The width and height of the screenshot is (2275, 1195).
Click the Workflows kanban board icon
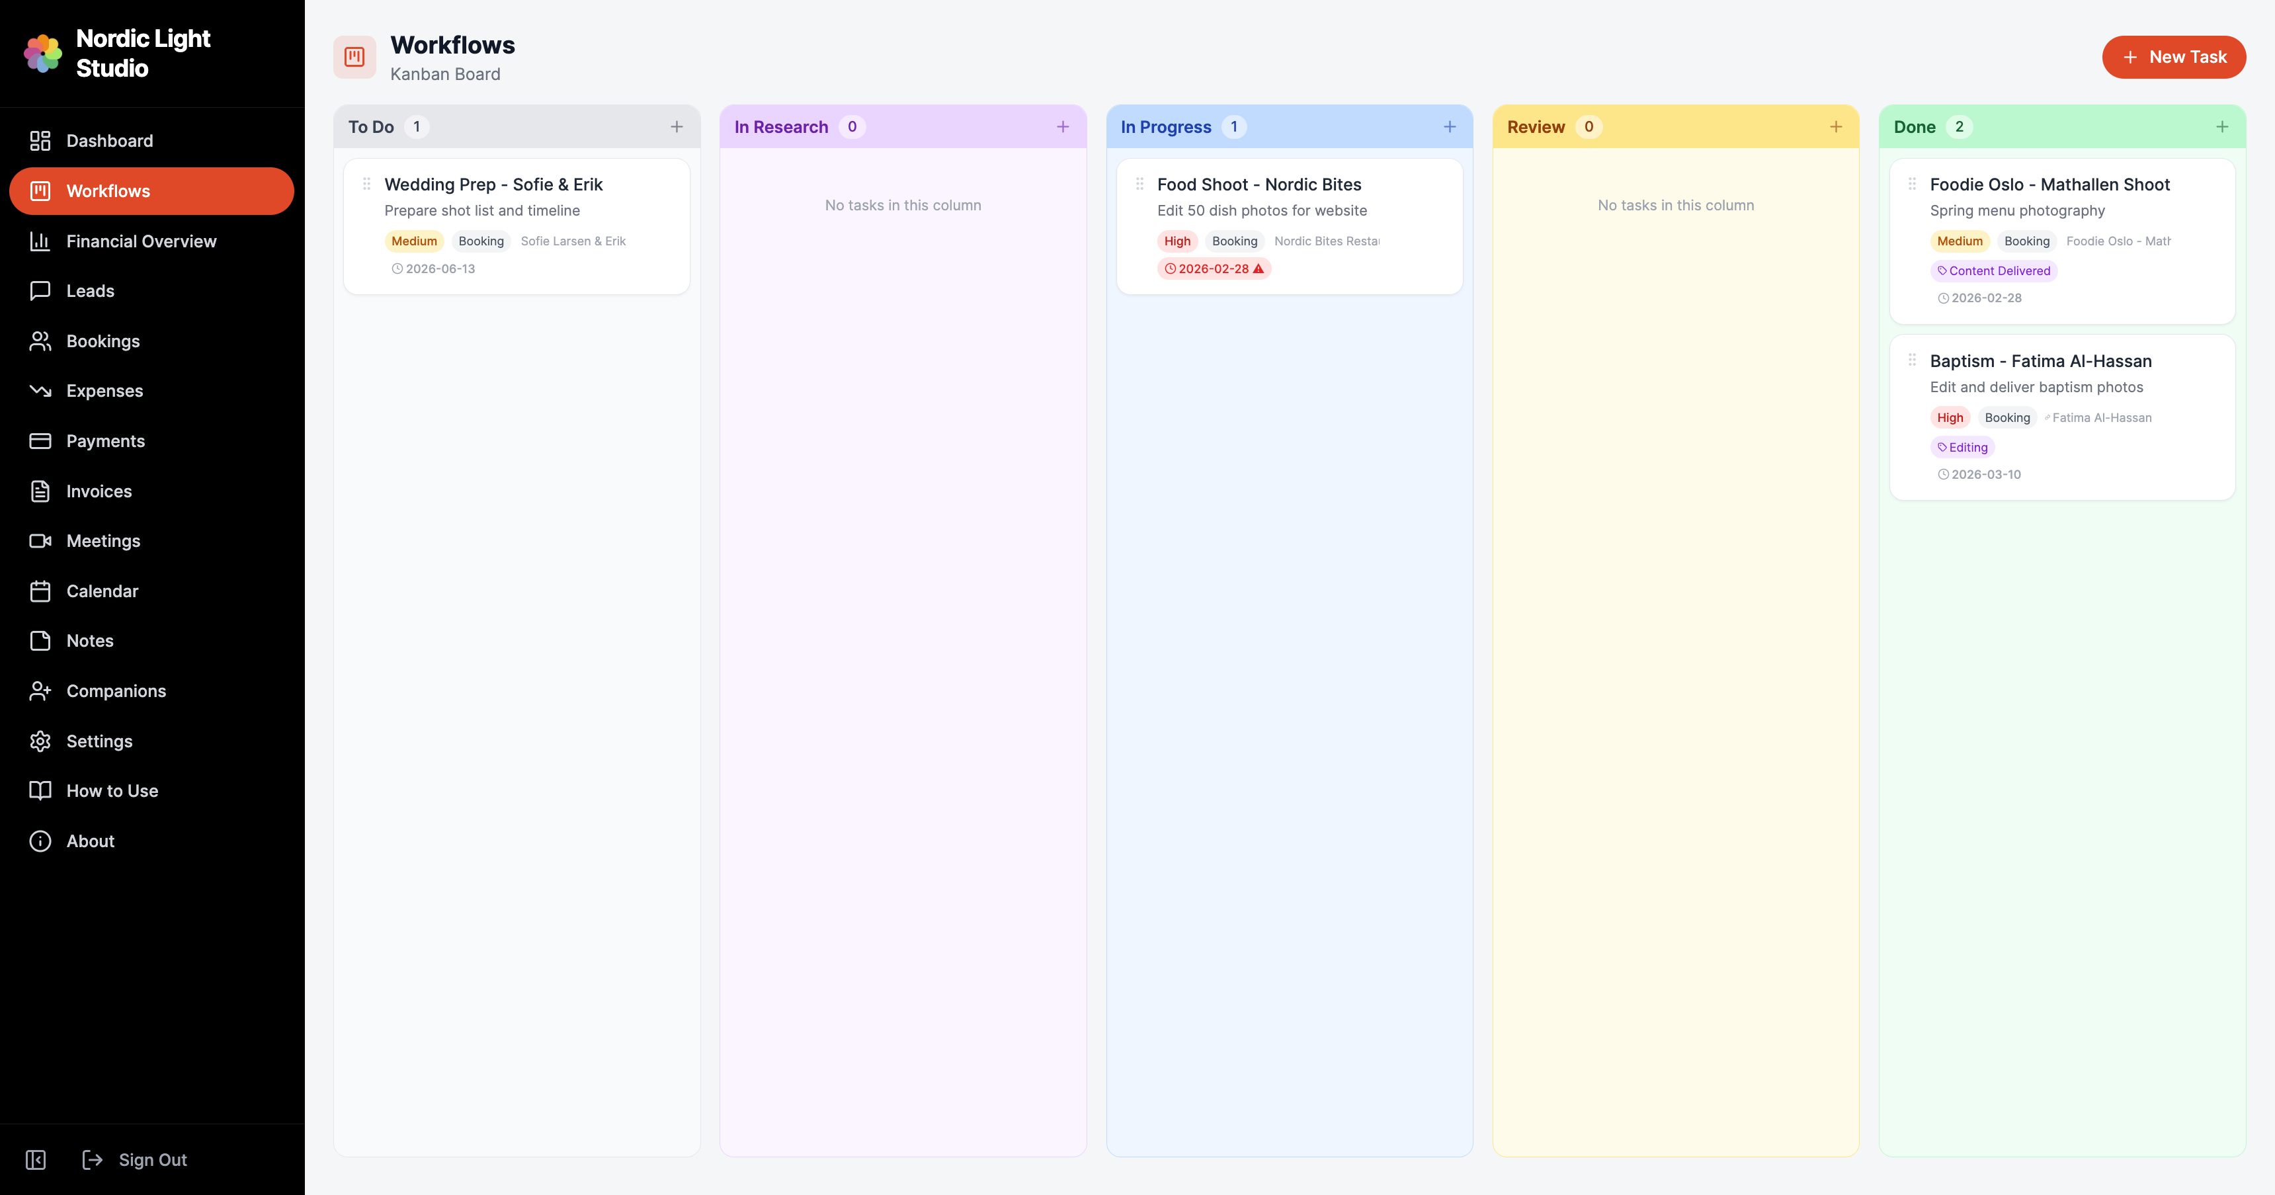tap(354, 56)
